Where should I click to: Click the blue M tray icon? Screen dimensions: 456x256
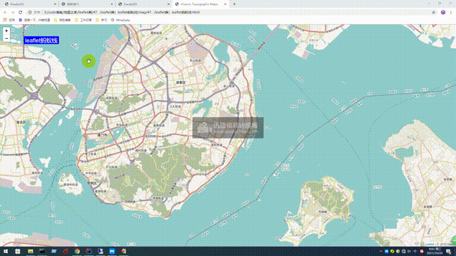[386, 252]
